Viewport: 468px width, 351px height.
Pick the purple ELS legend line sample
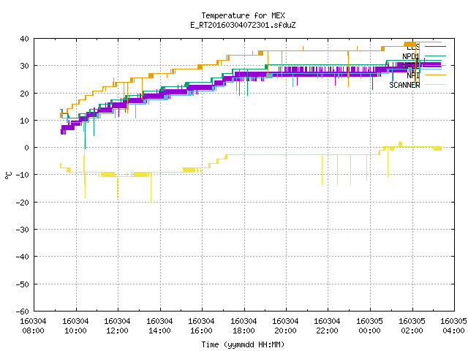pyautogui.click(x=435, y=47)
